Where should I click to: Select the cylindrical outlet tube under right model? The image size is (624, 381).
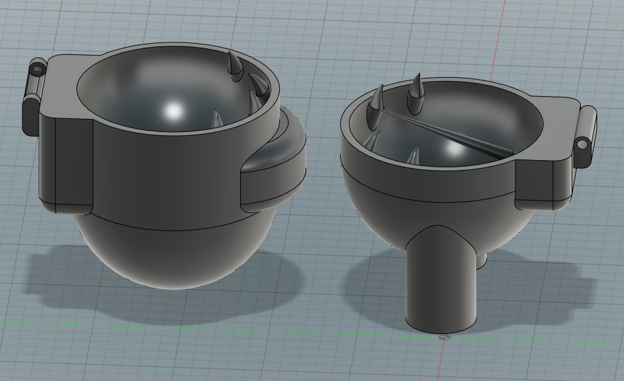tap(441, 280)
